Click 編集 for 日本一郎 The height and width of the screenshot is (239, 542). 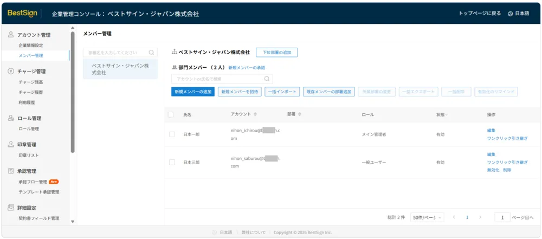click(x=491, y=131)
